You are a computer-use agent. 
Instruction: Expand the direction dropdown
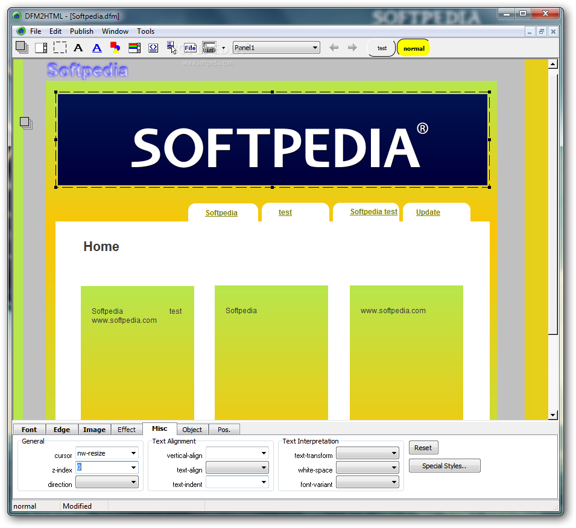click(133, 482)
